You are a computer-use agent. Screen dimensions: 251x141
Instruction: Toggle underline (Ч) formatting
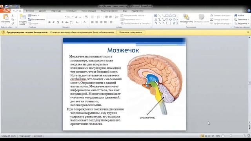58,22
